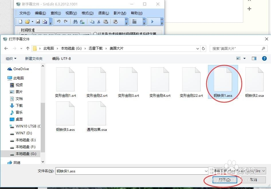The image size is (271, 189).
Task: Click the Help question mark icon in dialog
Action: (x=264, y=58)
